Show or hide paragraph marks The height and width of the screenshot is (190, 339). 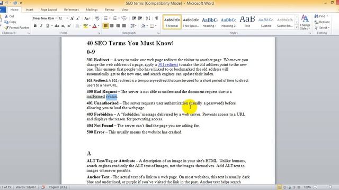(x=157, y=18)
